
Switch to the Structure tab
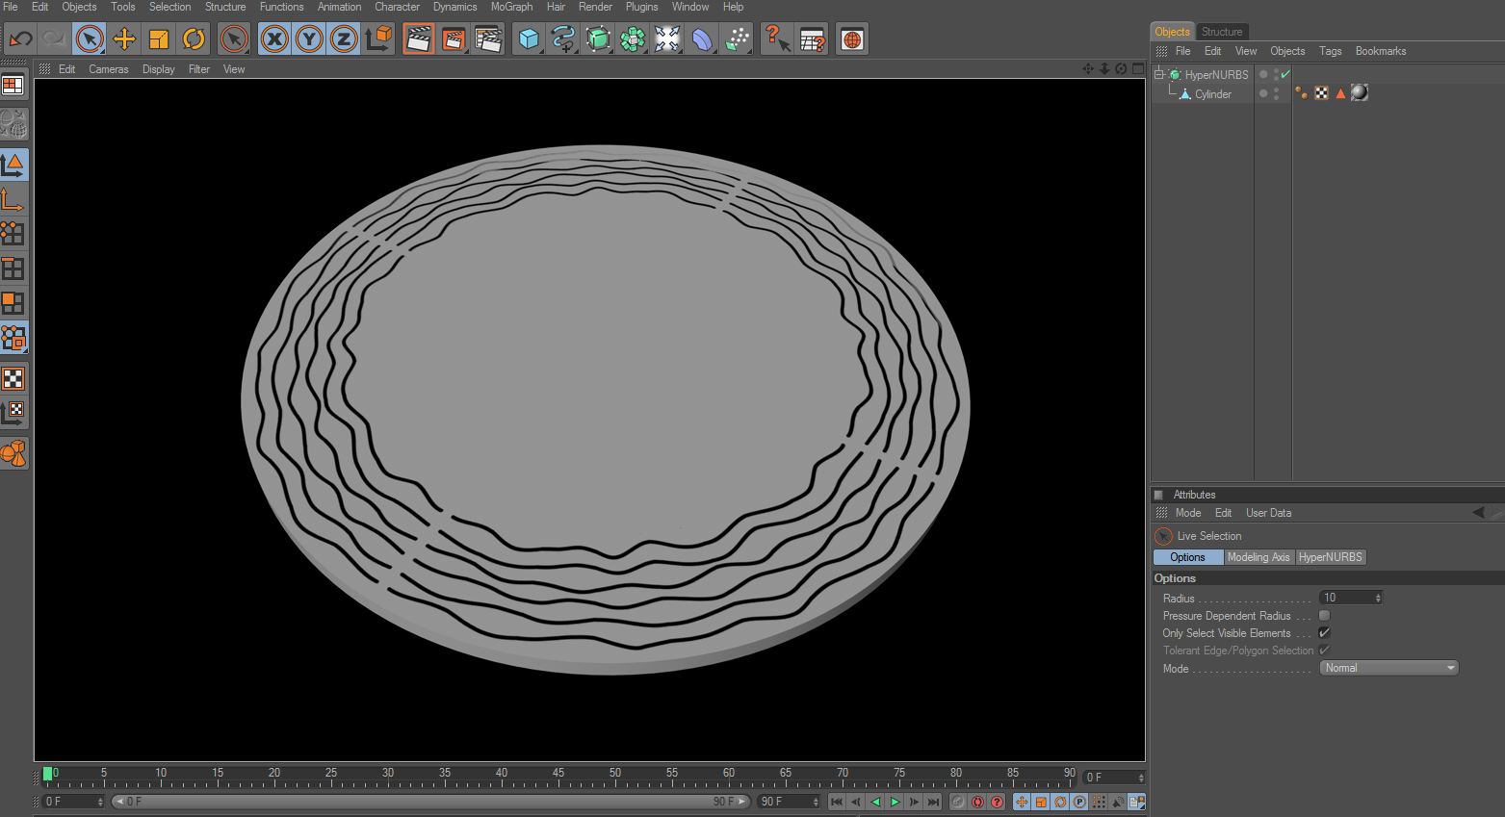click(x=1221, y=32)
